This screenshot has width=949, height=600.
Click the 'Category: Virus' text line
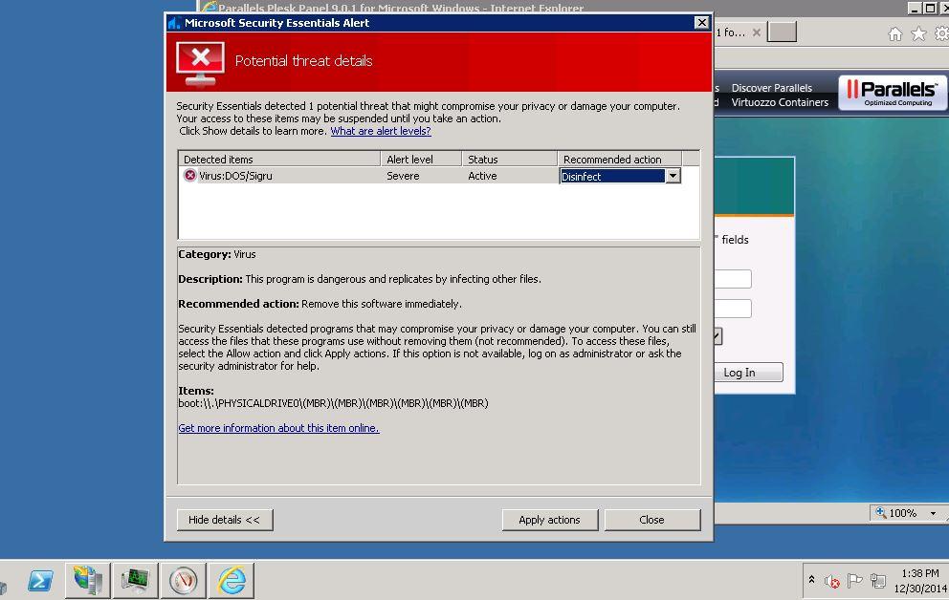tap(216, 254)
